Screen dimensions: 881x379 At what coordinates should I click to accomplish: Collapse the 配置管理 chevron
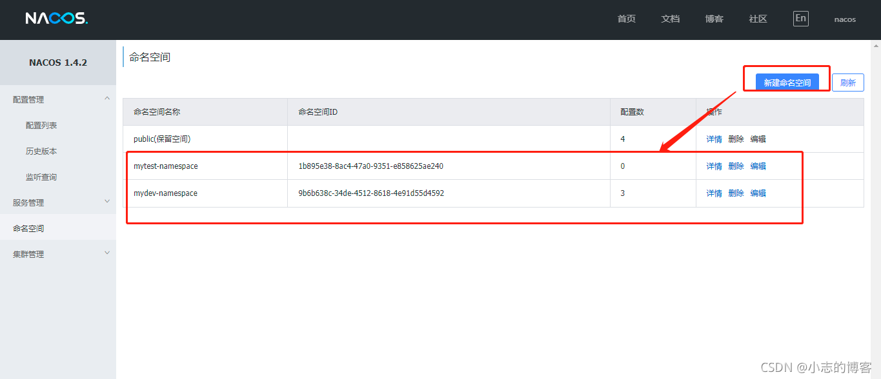(x=107, y=98)
